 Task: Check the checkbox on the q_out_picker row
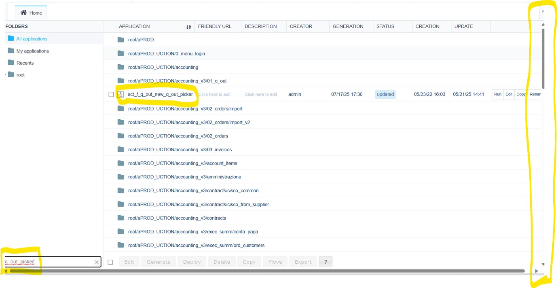[x=111, y=94]
